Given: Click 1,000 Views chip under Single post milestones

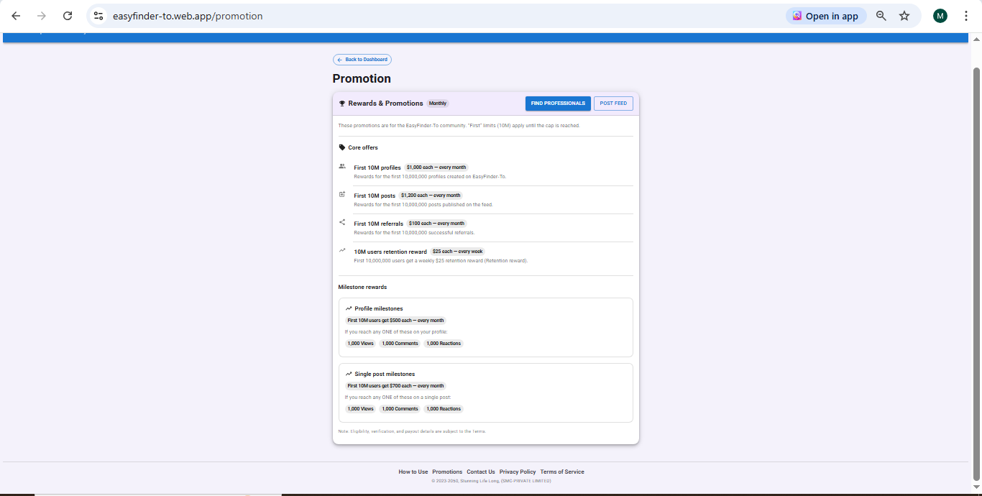Looking at the screenshot, I should coord(360,409).
